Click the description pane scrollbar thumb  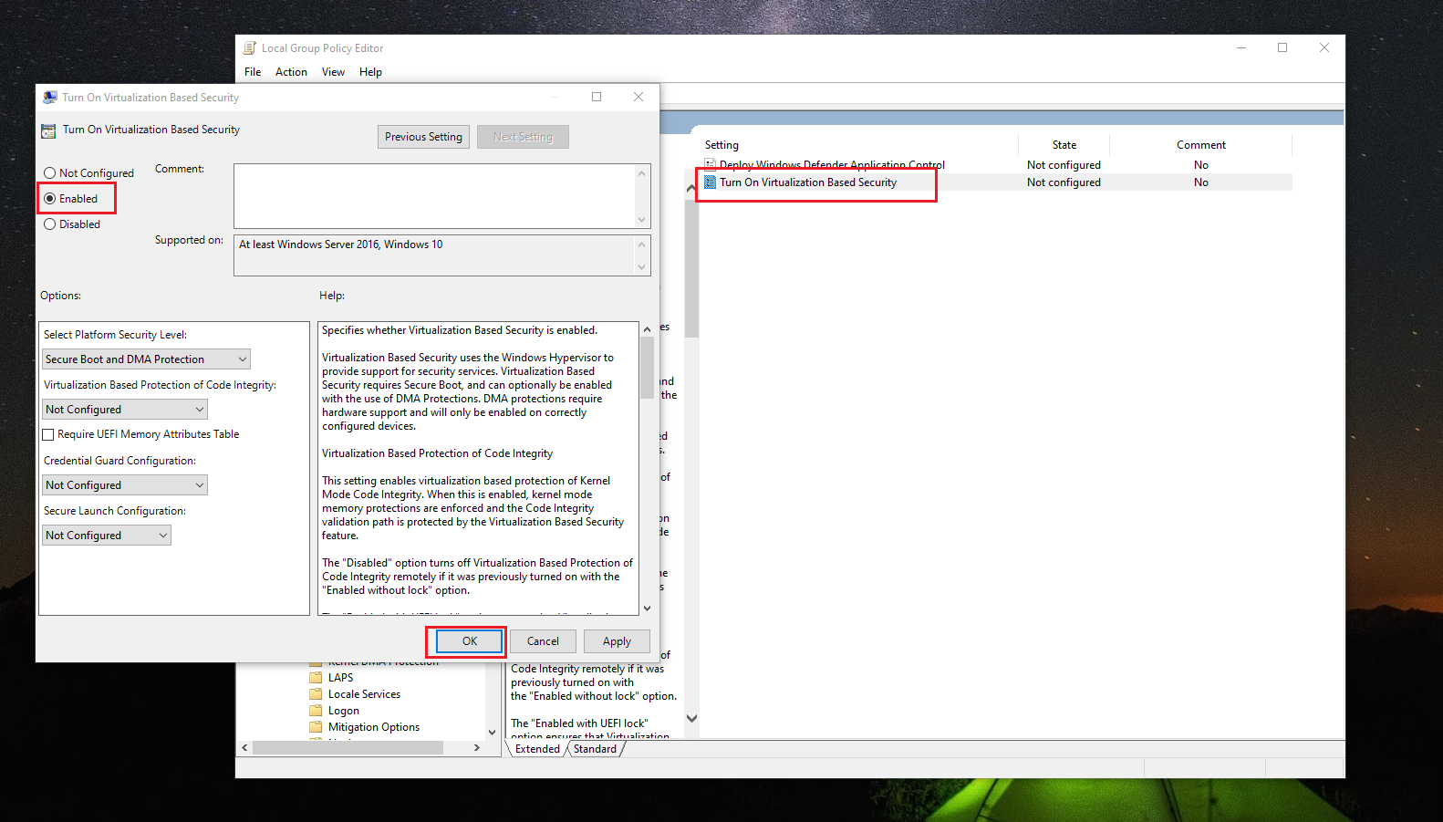point(691,268)
